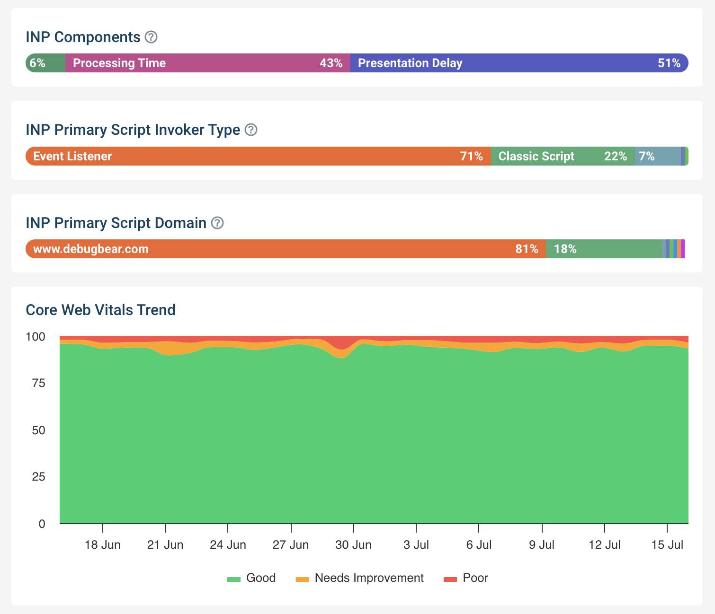Viewport: 715px width, 614px height.
Task: Click the 21 Jun axis label
Action: (x=165, y=545)
